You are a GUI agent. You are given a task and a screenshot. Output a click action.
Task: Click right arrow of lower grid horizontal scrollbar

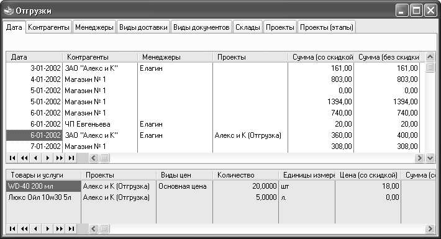point(430,228)
